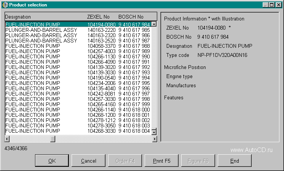Viewport: 284px width, 171px height.
Task: Select the pump row 104278-1212
Action: click(78, 120)
